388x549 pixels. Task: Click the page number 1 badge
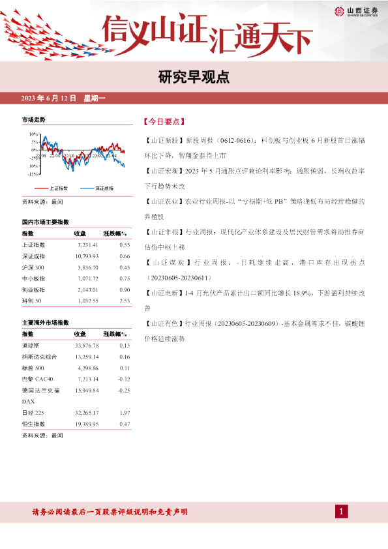[x=341, y=512]
